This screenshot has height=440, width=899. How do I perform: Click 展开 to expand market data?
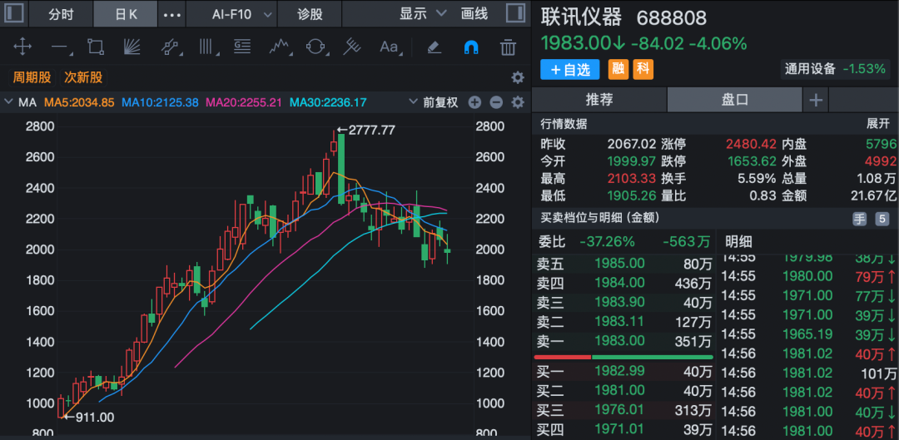coord(878,124)
